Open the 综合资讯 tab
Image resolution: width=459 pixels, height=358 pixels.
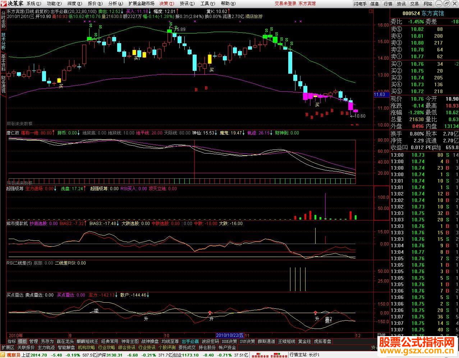(x=127, y=348)
